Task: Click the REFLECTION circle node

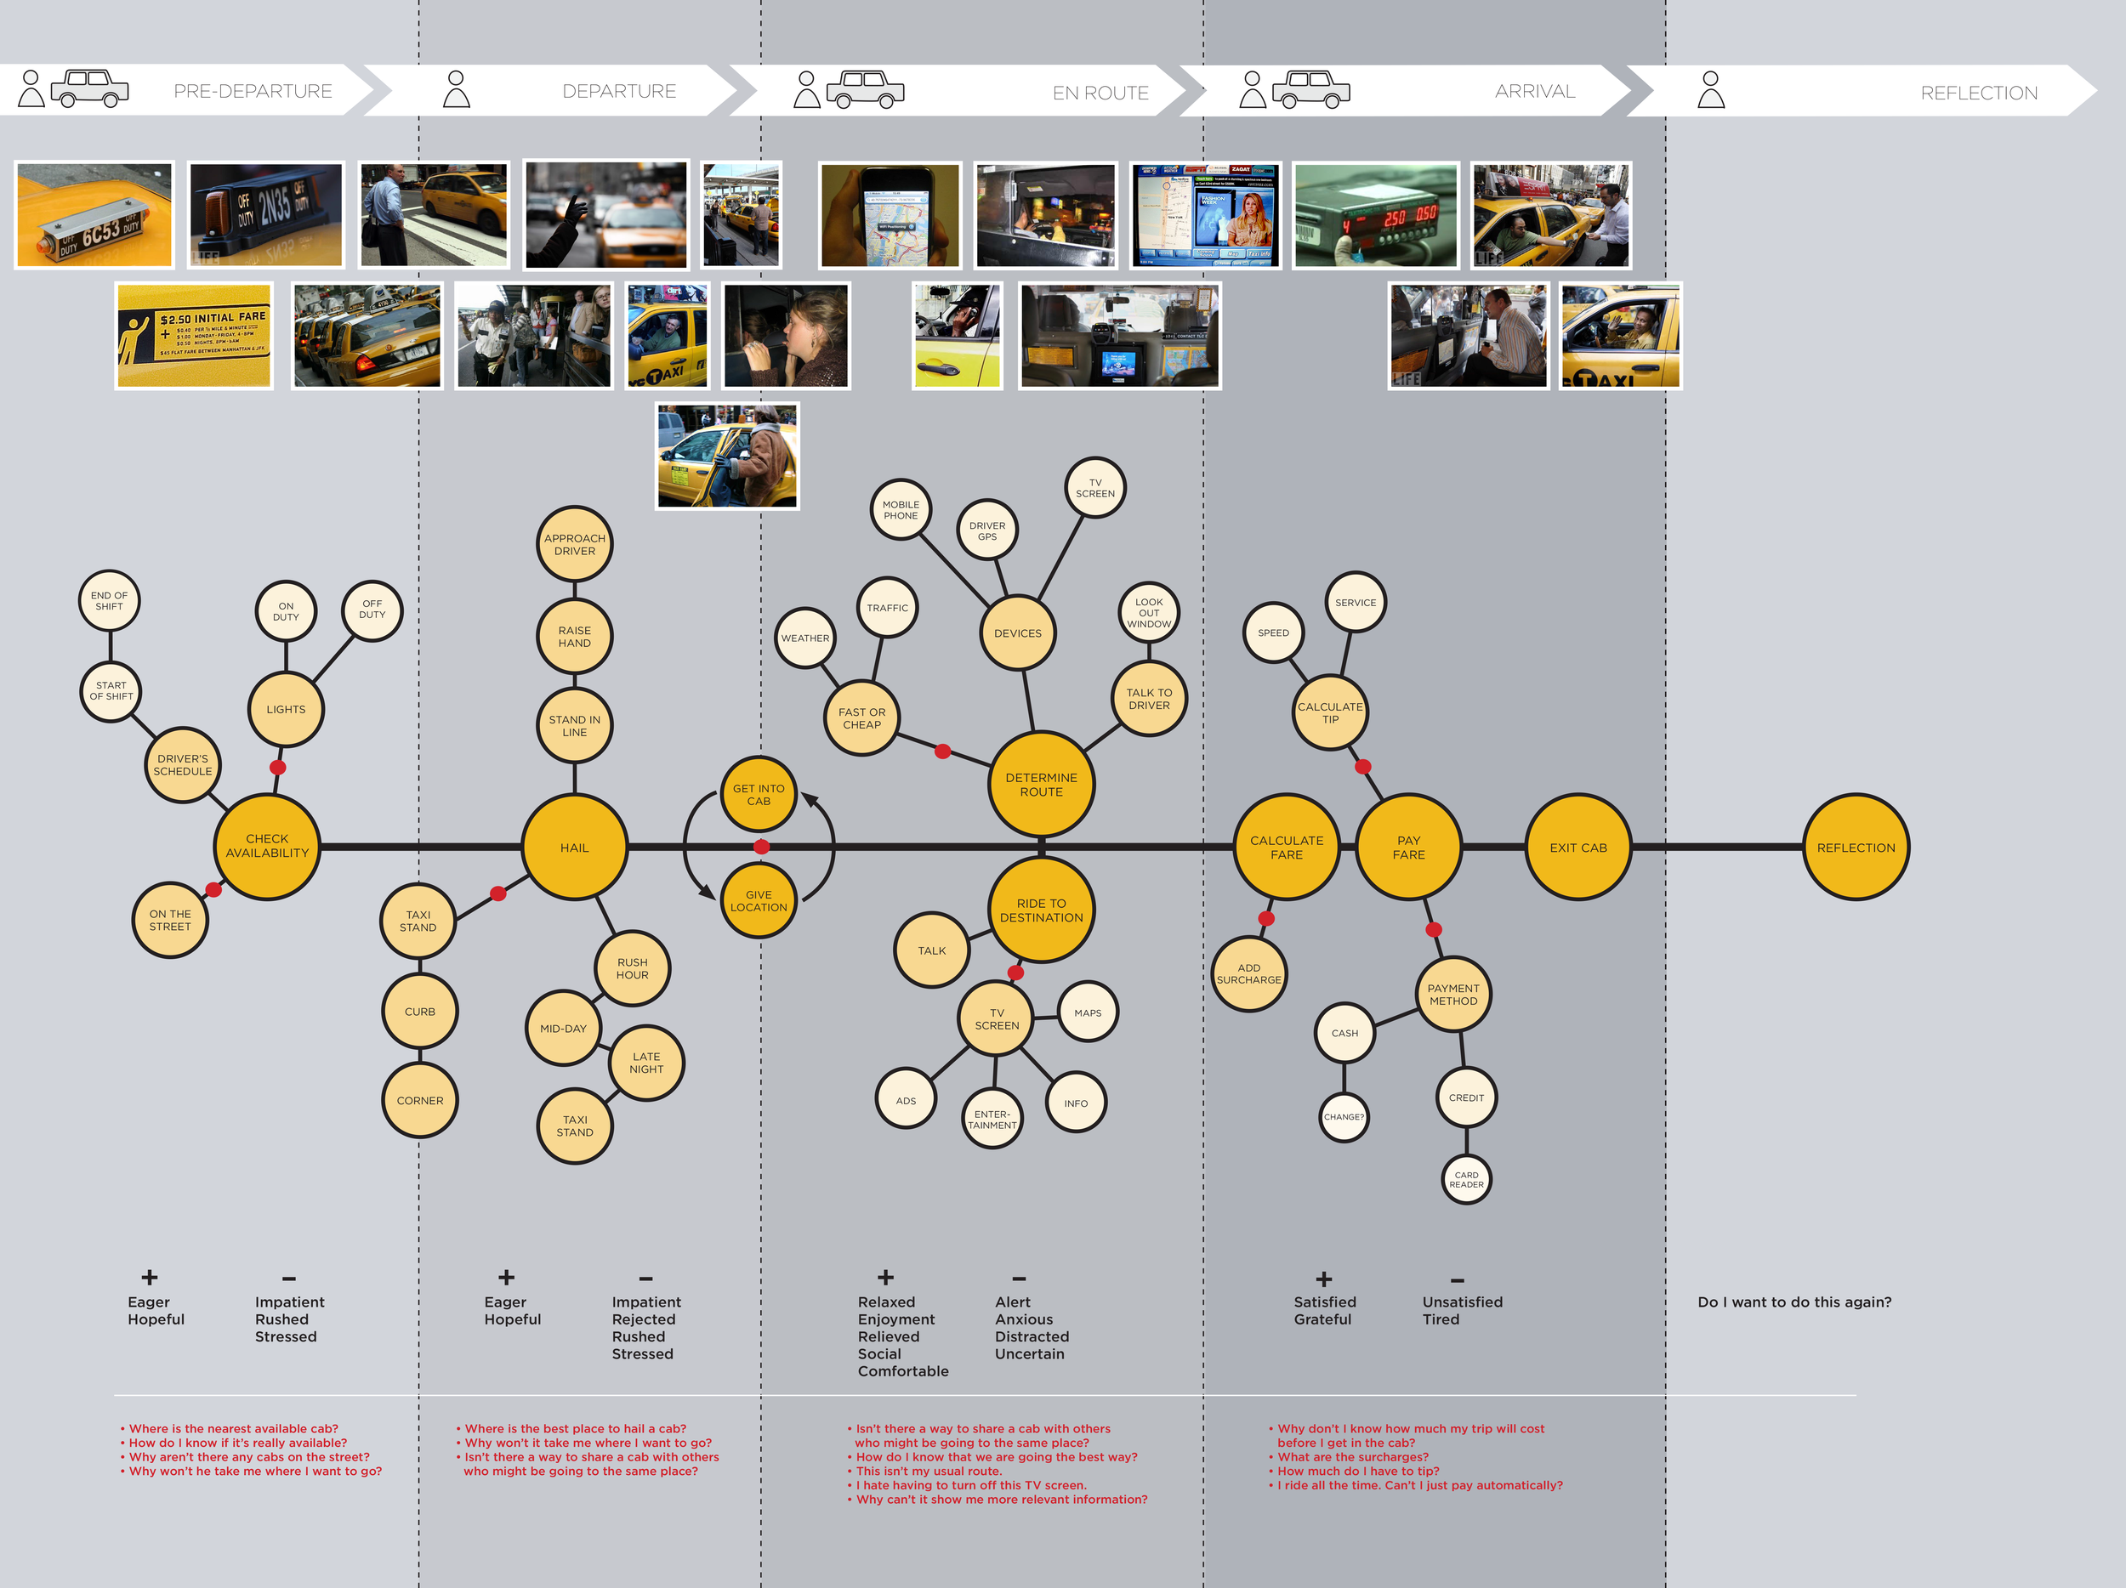Action: 1856,848
